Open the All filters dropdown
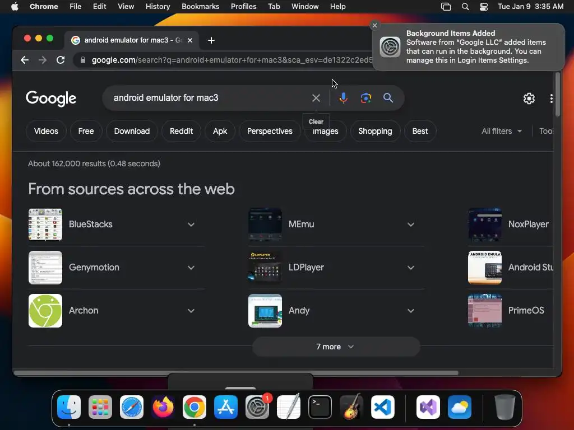Viewport: 574px width, 430px height. (502, 131)
